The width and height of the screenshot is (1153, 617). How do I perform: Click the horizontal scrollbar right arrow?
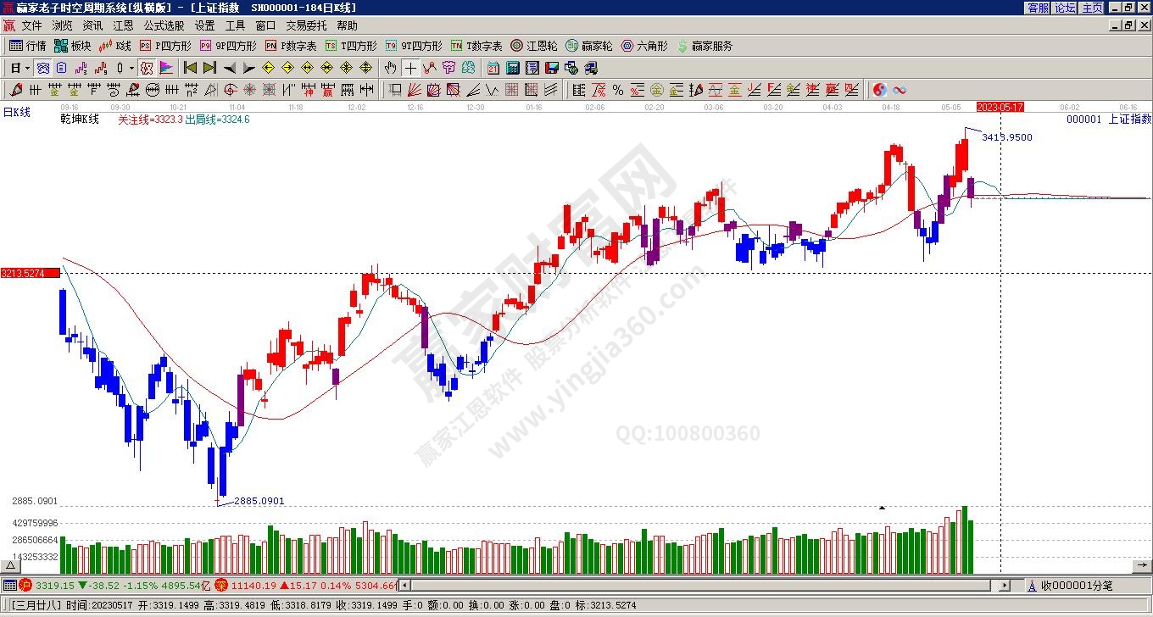coord(1005,585)
